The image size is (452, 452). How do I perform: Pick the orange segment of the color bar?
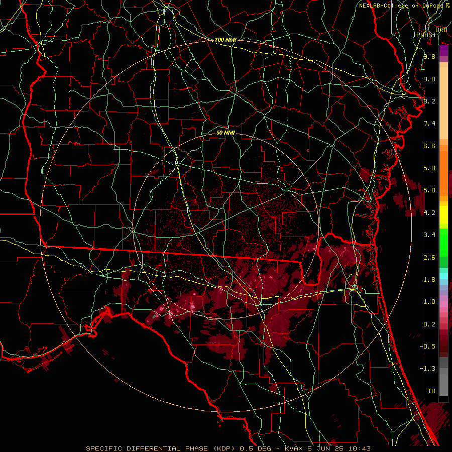(x=443, y=173)
